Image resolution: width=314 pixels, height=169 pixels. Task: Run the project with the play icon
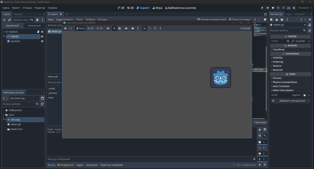[x=262, y=8]
